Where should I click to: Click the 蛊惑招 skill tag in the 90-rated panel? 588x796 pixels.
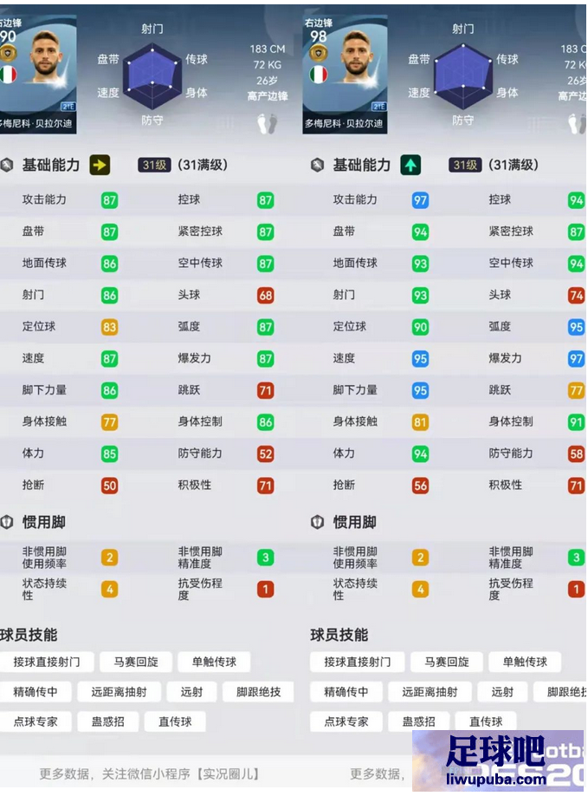108,722
